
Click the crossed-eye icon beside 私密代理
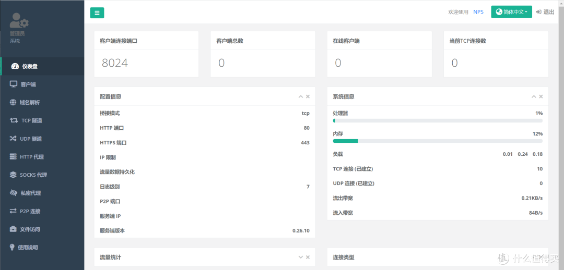[x=14, y=193]
